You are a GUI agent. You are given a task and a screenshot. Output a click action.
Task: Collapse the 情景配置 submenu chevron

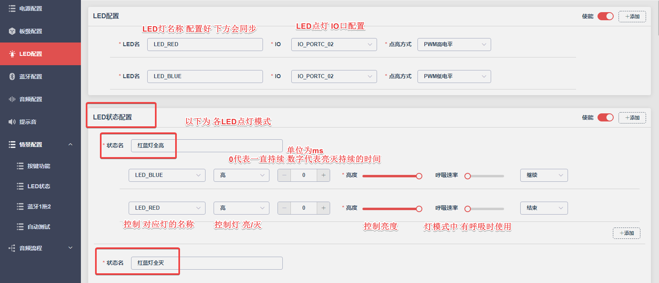point(70,145)
